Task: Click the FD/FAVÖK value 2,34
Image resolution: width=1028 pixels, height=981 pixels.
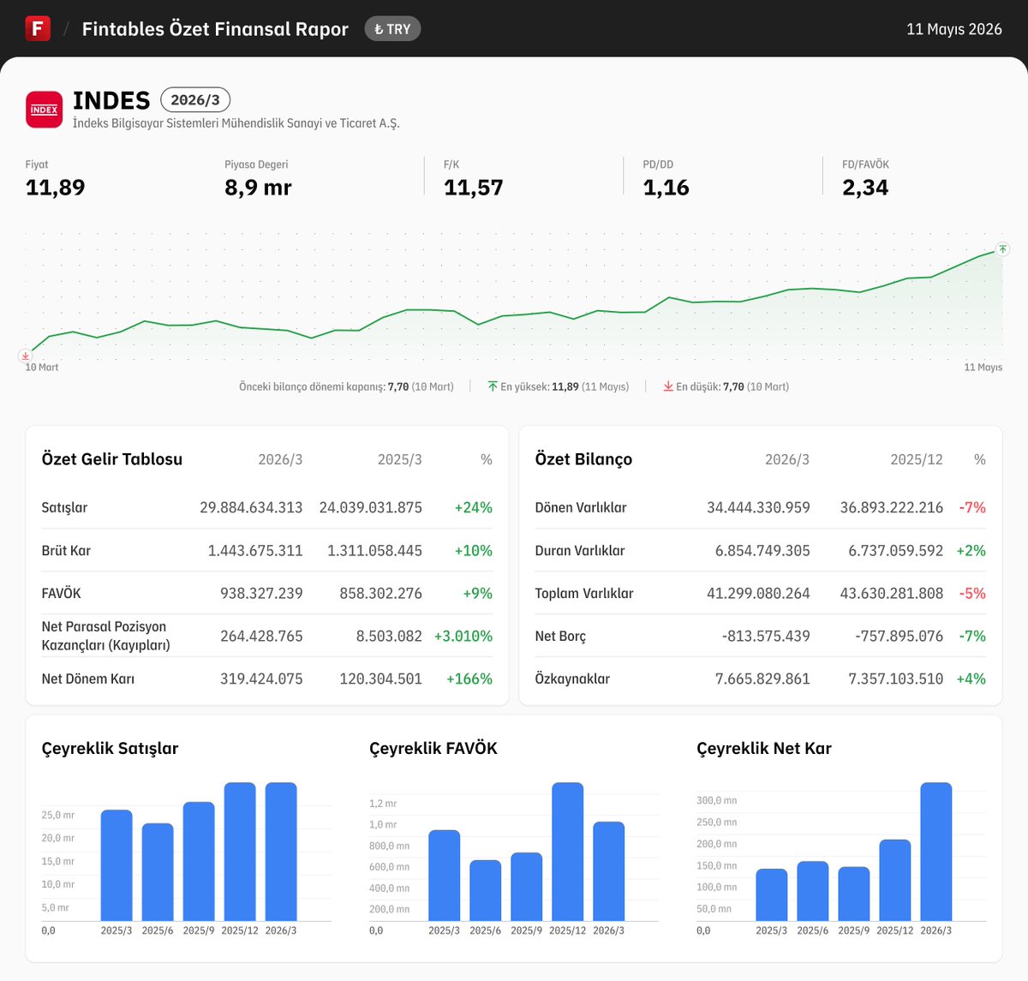Action: pos(865,188)
